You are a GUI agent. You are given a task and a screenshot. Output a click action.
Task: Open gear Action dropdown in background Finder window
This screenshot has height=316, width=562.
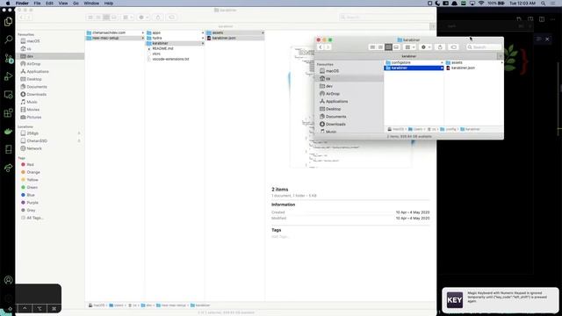tap(143, 18)
